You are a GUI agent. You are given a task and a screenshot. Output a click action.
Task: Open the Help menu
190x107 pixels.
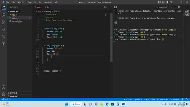(x=56, y=2)
